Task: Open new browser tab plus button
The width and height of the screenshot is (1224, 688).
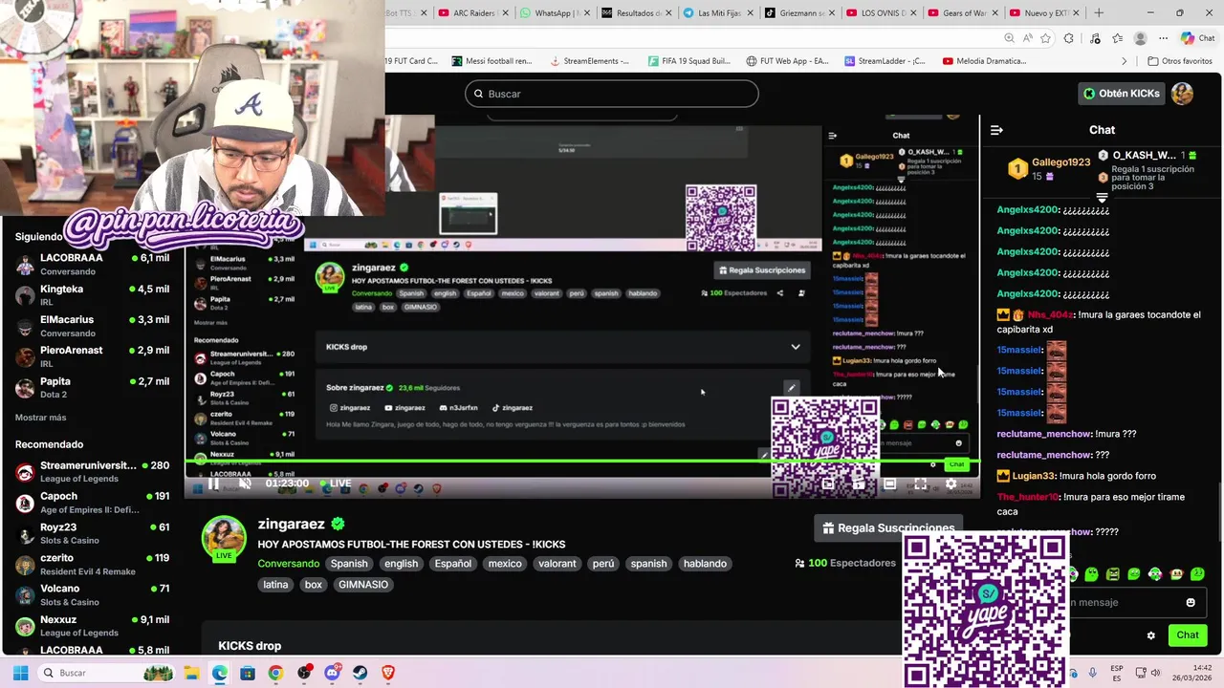Action: pyautogui.click(x=1099, y=13)
